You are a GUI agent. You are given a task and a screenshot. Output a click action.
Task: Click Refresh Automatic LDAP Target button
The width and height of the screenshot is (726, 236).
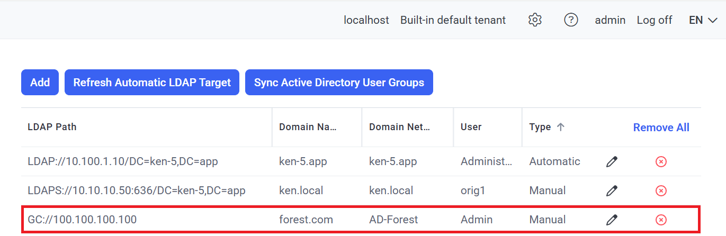[152, 83]
